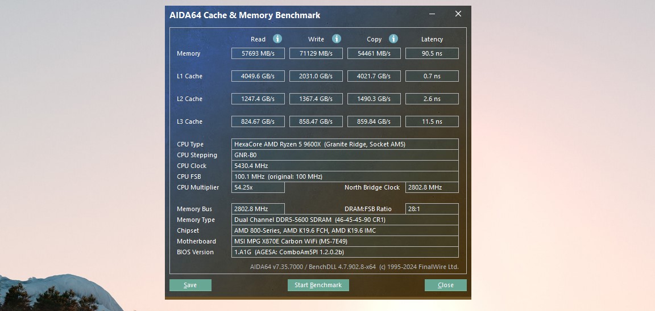Click the Memory Bus value 2802.8 MHz
Image resolution: width=655 pixels, height=311 pixels.
(258, 209)
